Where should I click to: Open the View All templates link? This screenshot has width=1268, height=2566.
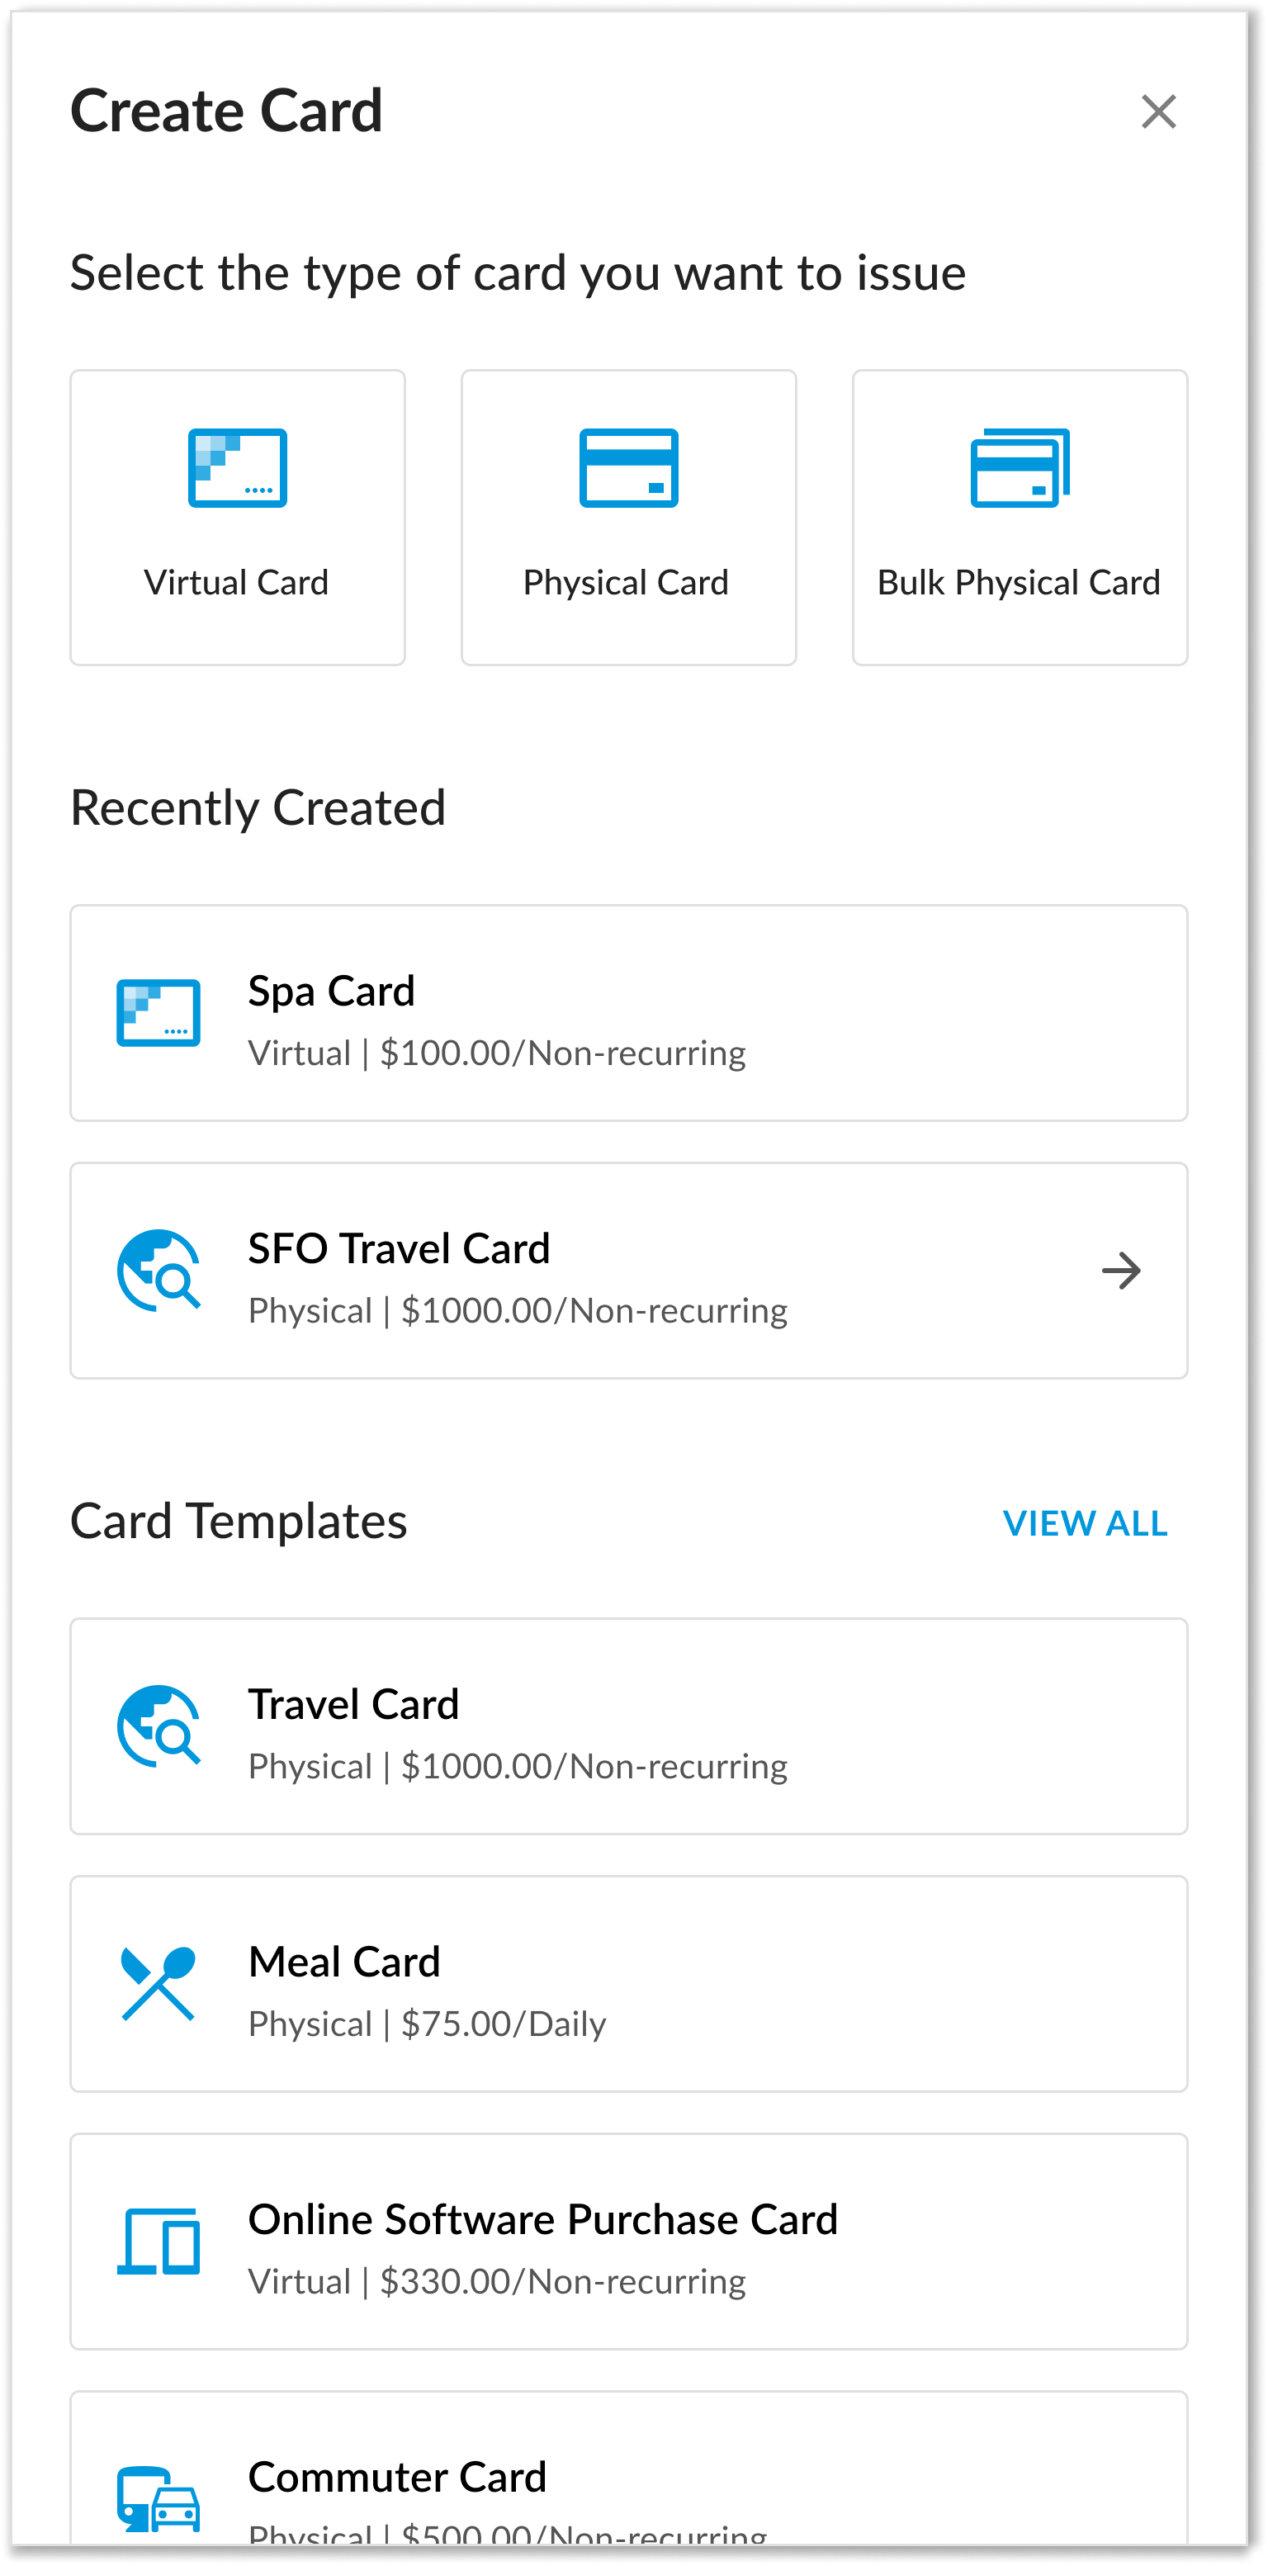click(1085, 1523)
